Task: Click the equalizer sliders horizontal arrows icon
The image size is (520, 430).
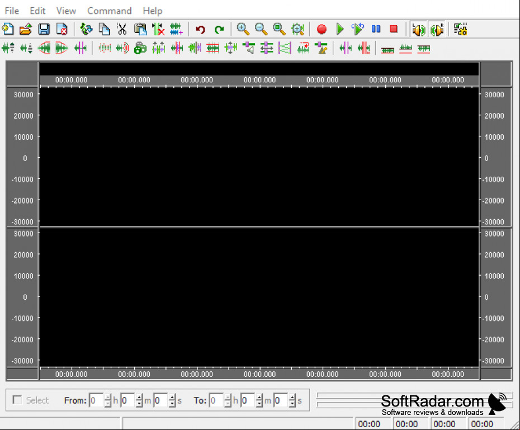Action: point(267,48)
